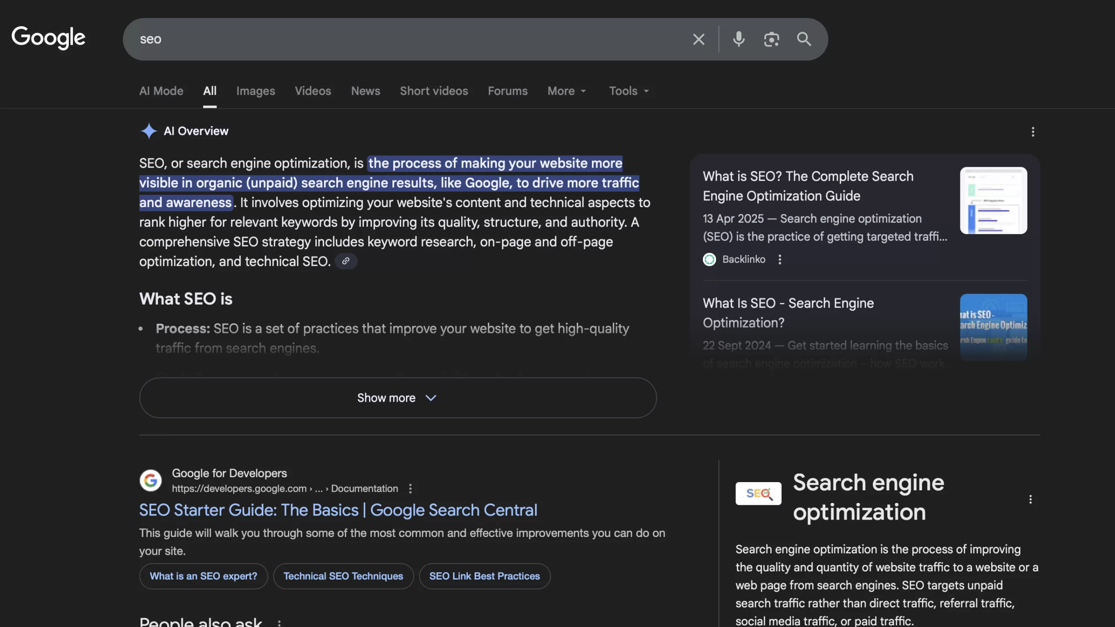The height and width of the screenshot is (627, 1115).
Task: Clear the search box with the X icon
Action: tap(699, 39)
